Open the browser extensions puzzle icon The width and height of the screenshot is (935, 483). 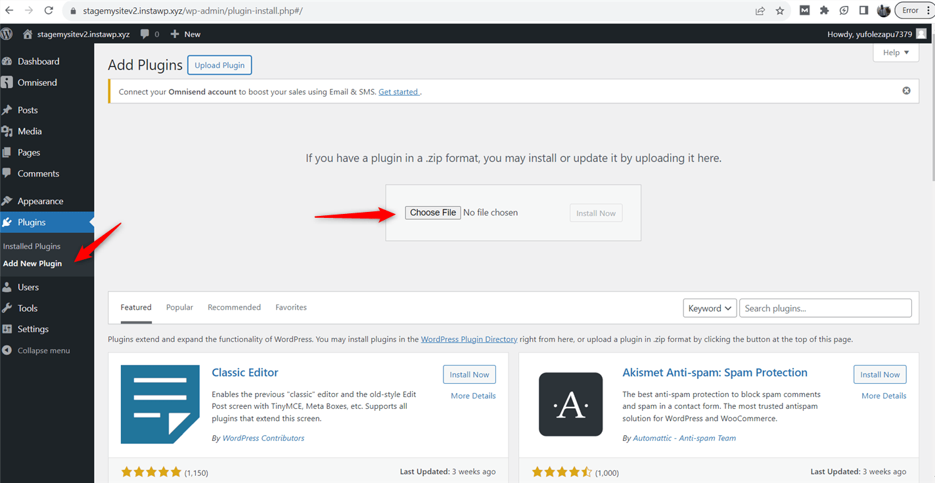pos(824,10)
